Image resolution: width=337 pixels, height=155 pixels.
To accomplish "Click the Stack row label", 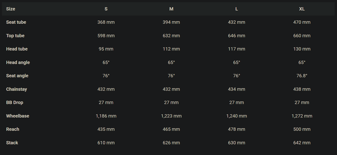I will (x=12, y=143).
